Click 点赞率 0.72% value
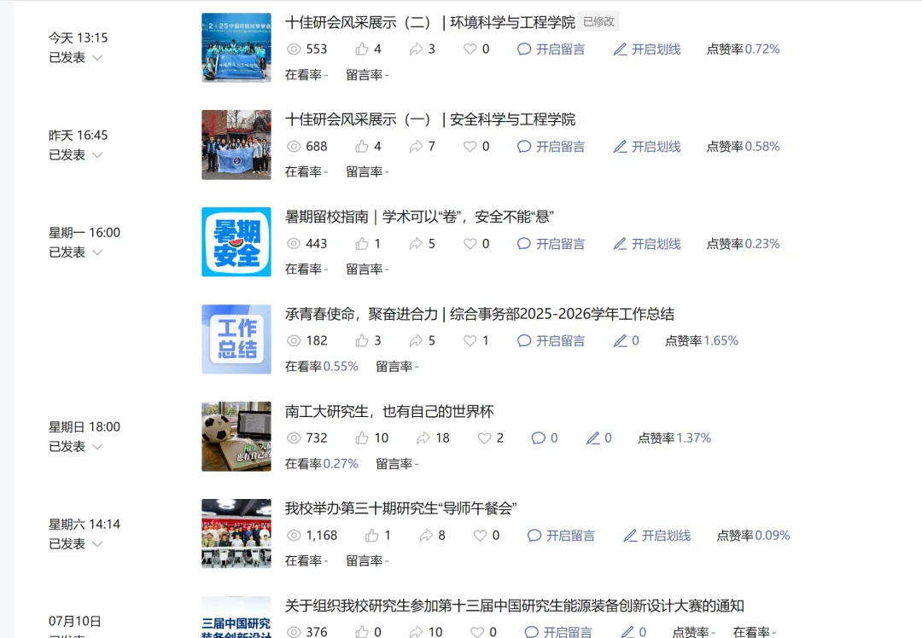 click(762, 49)
